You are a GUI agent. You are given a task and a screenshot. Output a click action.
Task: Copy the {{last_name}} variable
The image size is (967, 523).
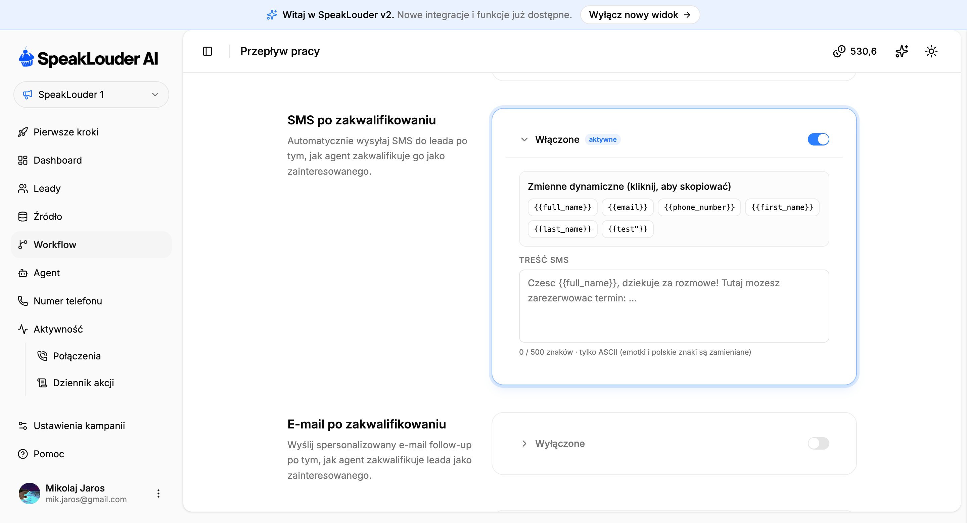point(562,229)
